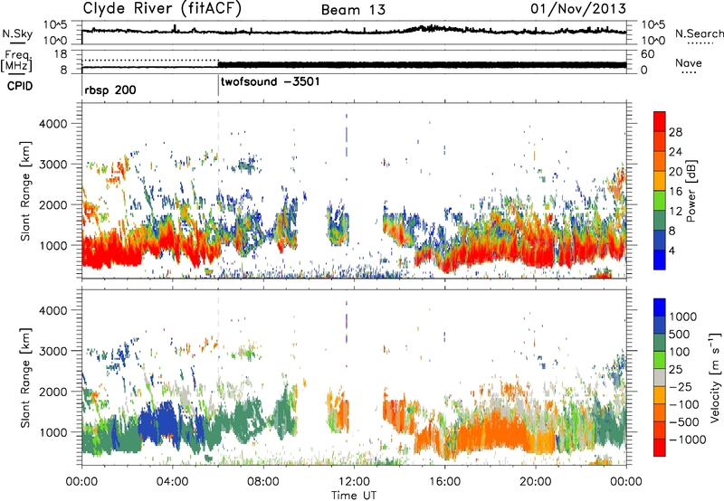
Task: Pick the yellow velocity segment between -100 and -25
Action: coord(660,394)
